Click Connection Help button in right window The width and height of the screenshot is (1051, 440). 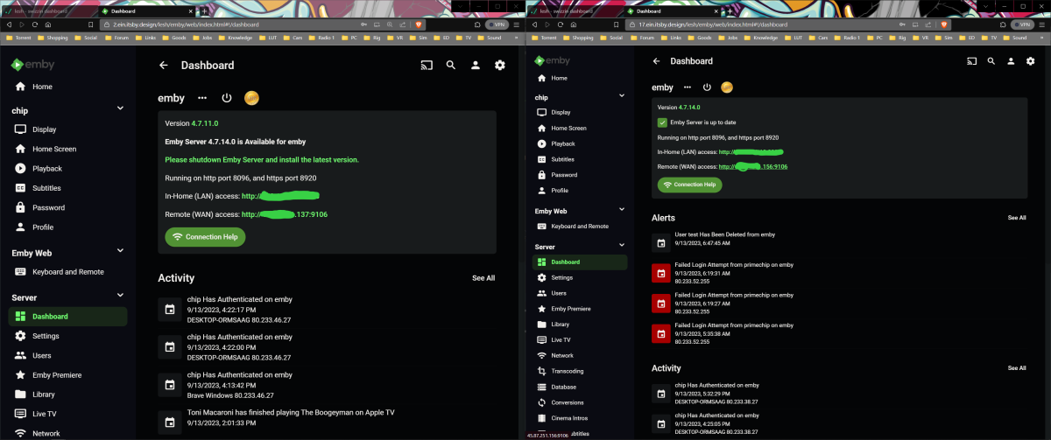coord(691,185)
